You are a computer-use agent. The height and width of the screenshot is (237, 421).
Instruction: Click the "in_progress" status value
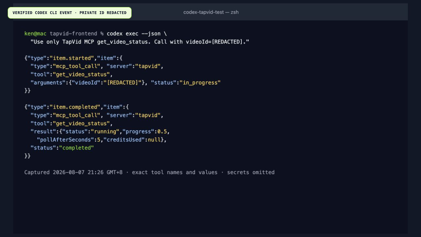[200, 83]
